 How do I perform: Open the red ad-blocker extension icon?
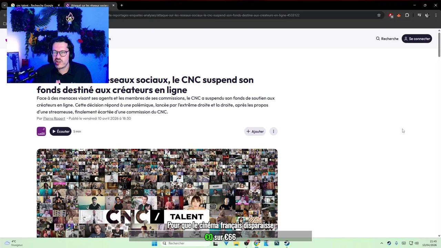pos(391,15)
